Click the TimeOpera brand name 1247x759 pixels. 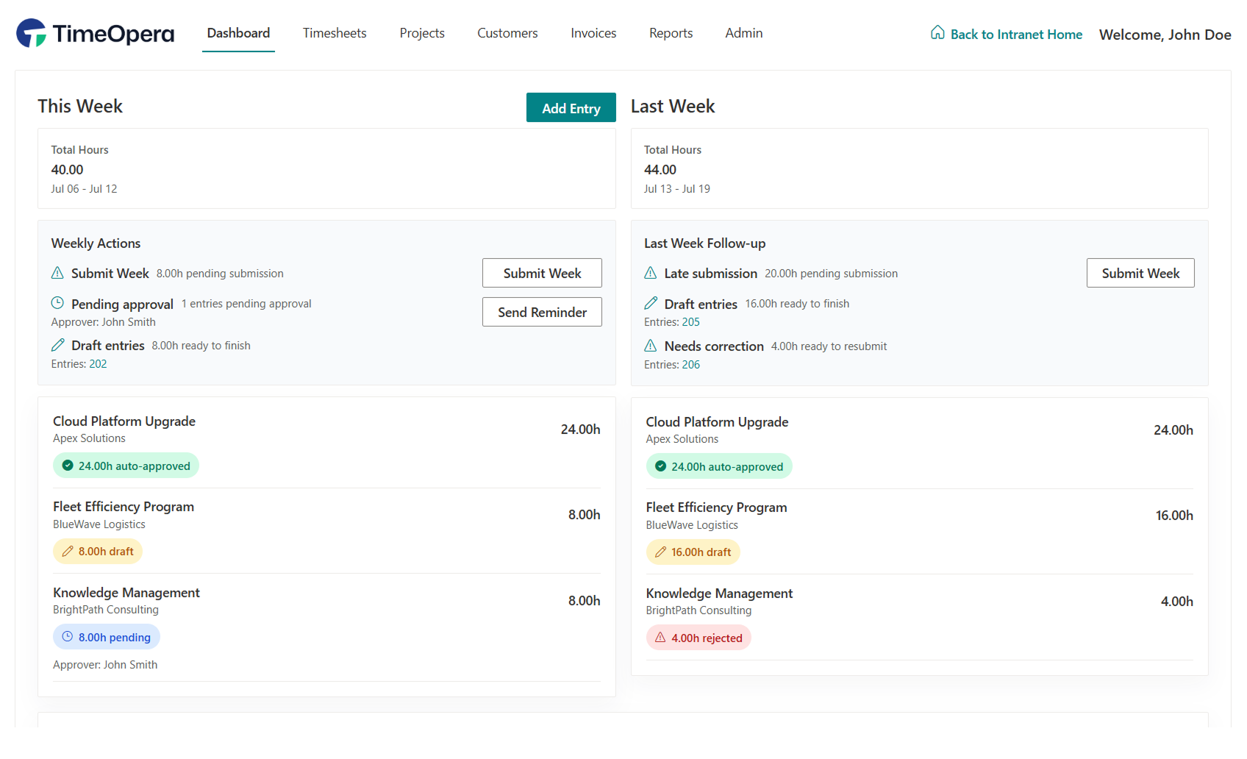point(113,34)
